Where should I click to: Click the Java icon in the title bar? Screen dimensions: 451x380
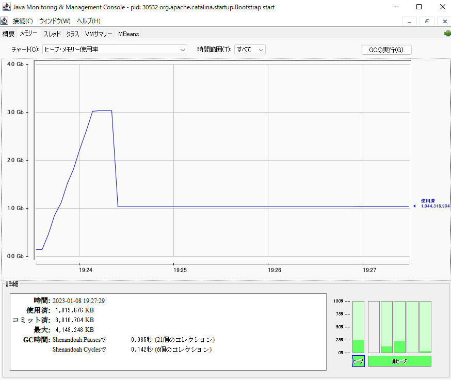pyautogui.click(x=6, y=7)
